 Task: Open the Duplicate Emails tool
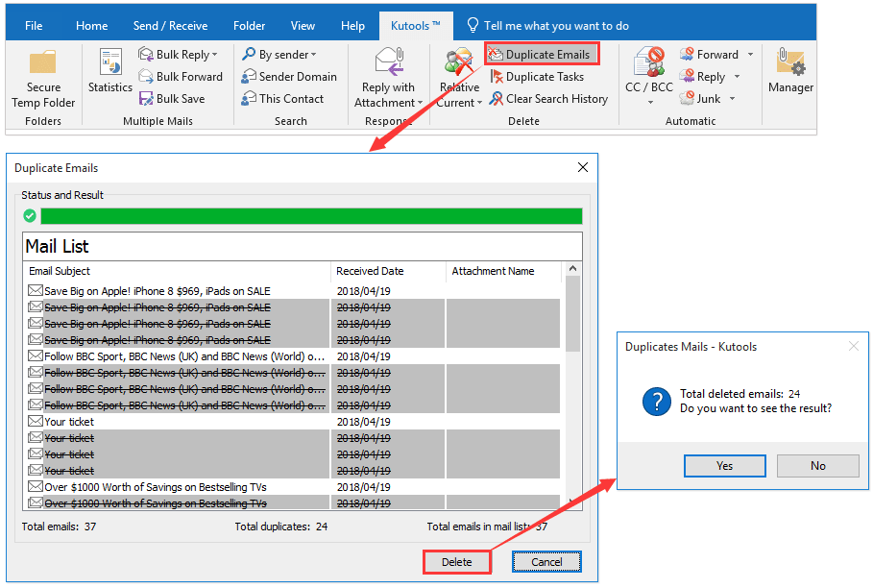541,55
